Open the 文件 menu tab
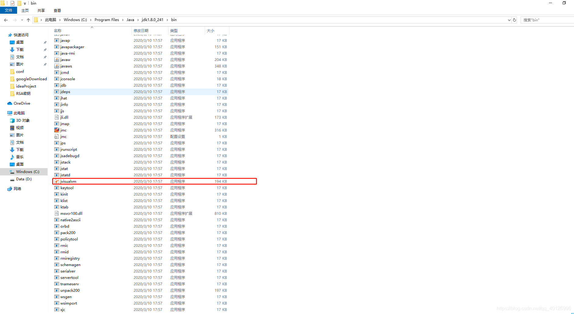 coord(9,10)
